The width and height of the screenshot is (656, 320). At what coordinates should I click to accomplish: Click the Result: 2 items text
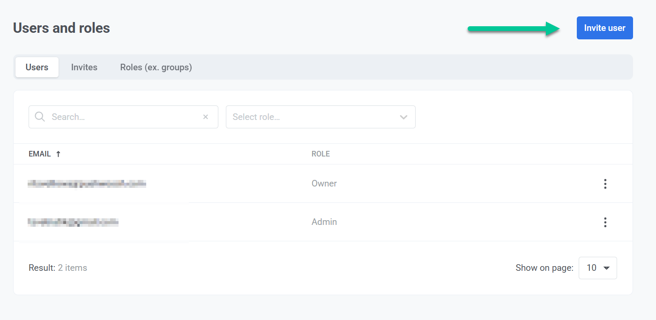(x=58, y=268)
